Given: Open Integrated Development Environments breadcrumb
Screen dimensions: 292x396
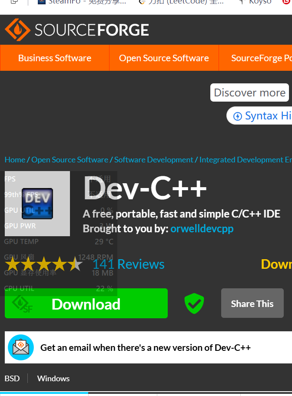Looking at the screenshot, I should click(x=246, y=160).
